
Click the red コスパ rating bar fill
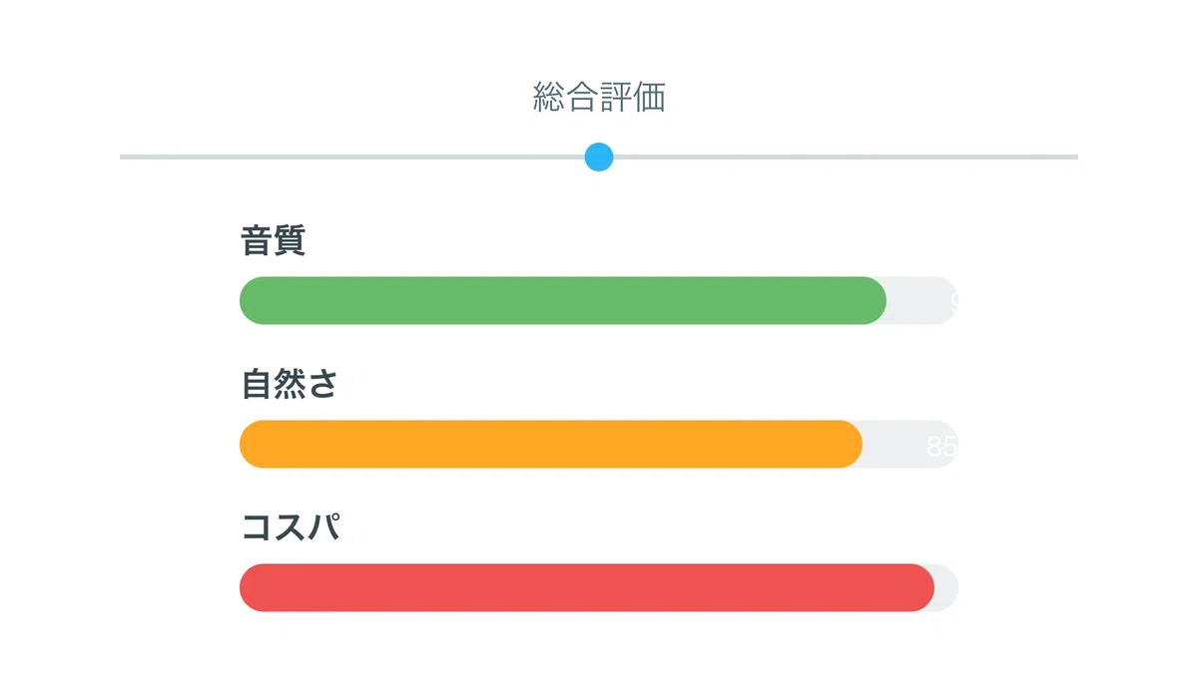[587, 587]
